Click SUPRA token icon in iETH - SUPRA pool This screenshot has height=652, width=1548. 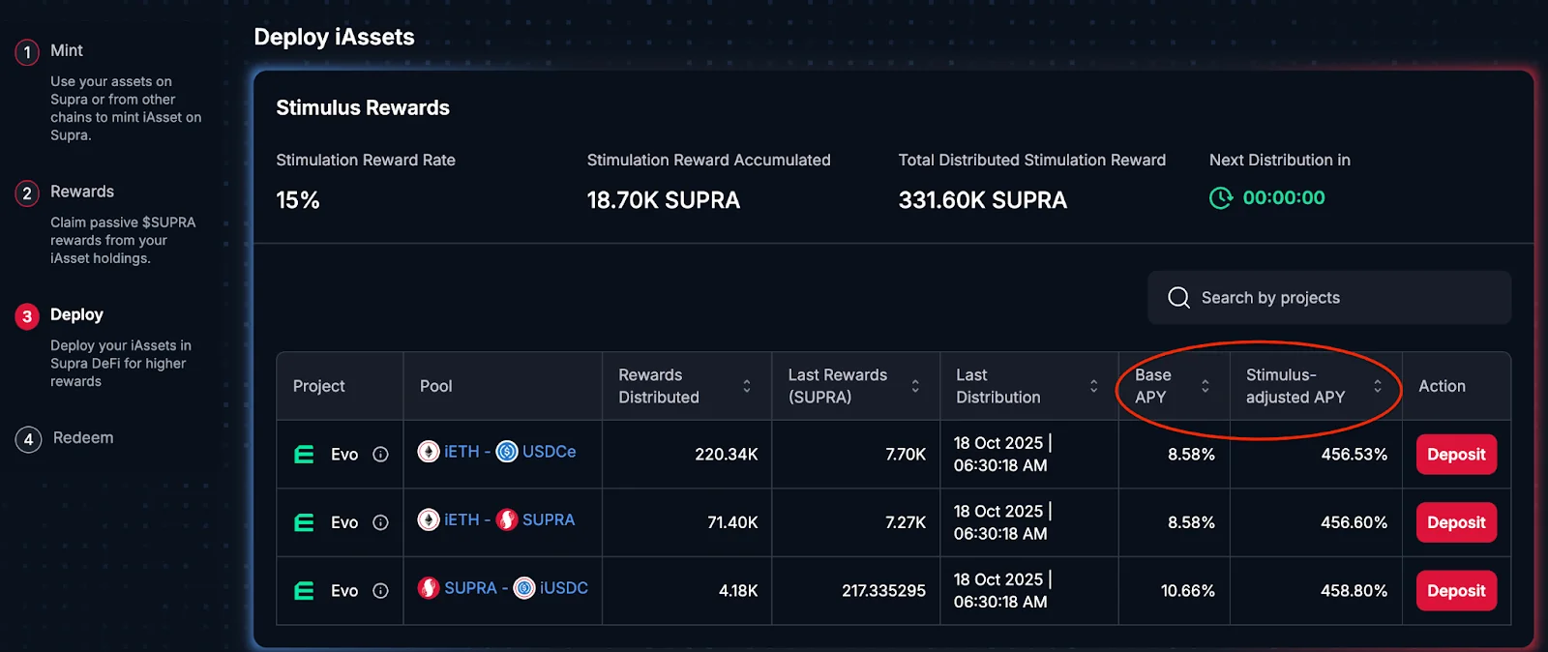click(507, 519)
